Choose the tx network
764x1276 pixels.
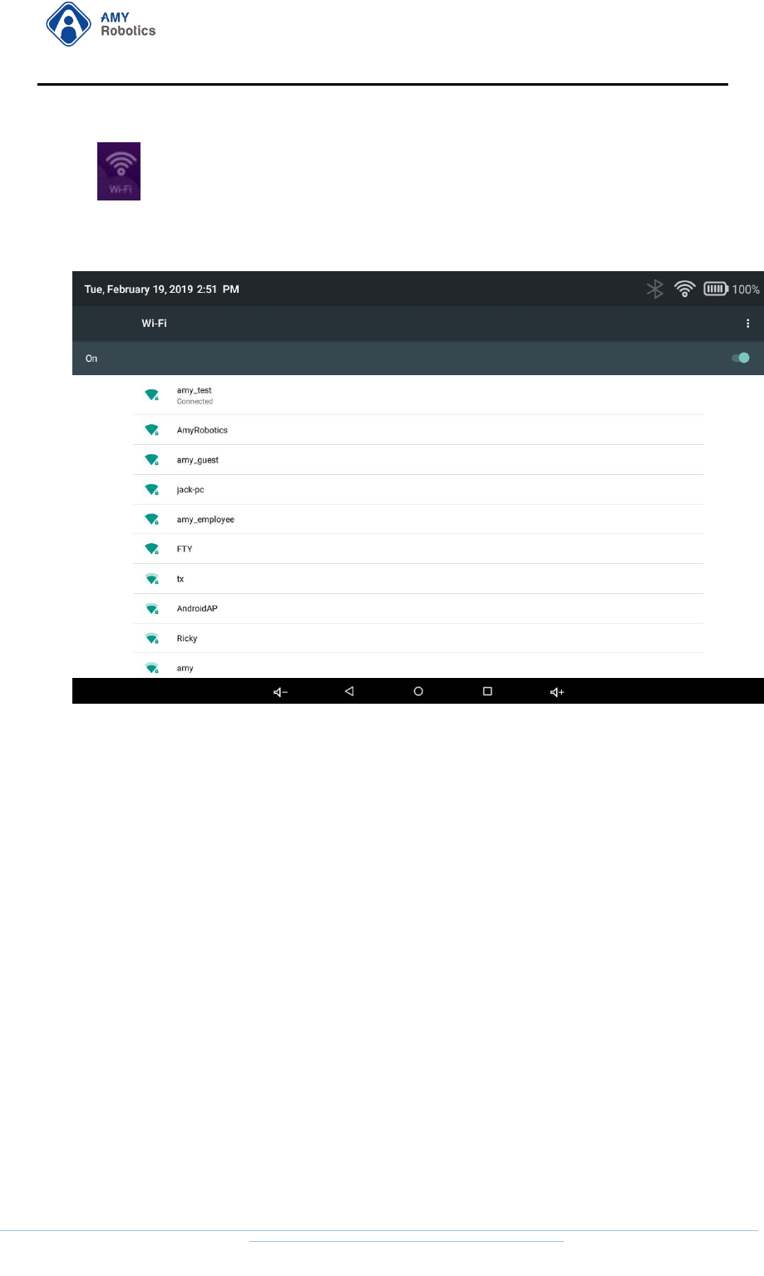[x=418, y=579]
